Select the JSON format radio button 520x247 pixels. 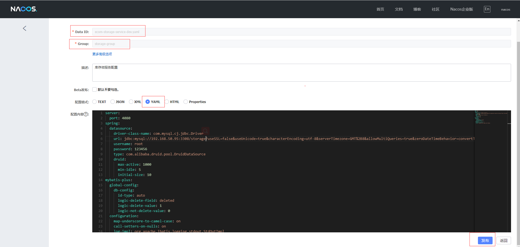click(113, 102)
